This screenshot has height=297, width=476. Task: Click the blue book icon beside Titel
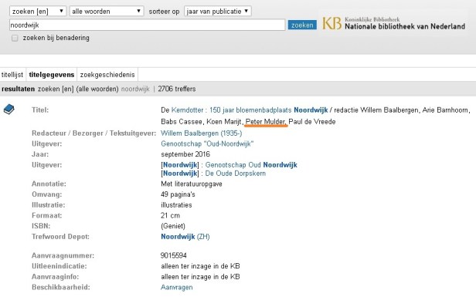coord(9,109)
